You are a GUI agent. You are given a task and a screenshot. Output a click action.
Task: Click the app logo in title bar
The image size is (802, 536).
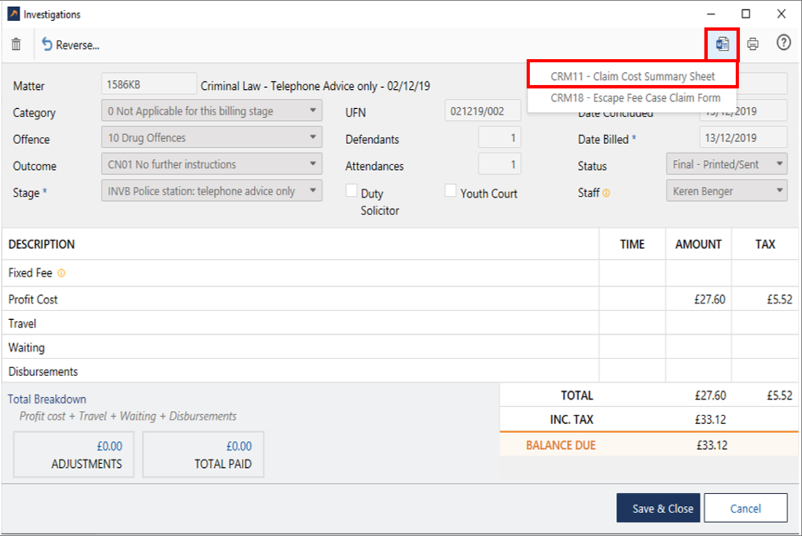click(13, 14)
